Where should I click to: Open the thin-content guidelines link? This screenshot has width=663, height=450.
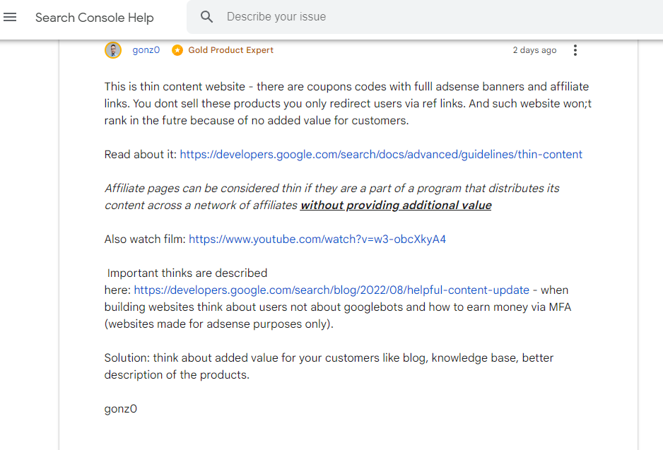pos(381,154)
